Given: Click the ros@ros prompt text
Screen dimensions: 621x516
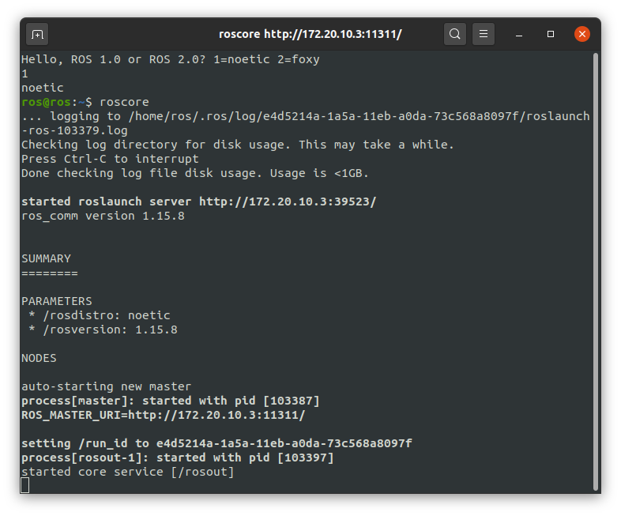Looking at the screenshot, I should (46, 102).
